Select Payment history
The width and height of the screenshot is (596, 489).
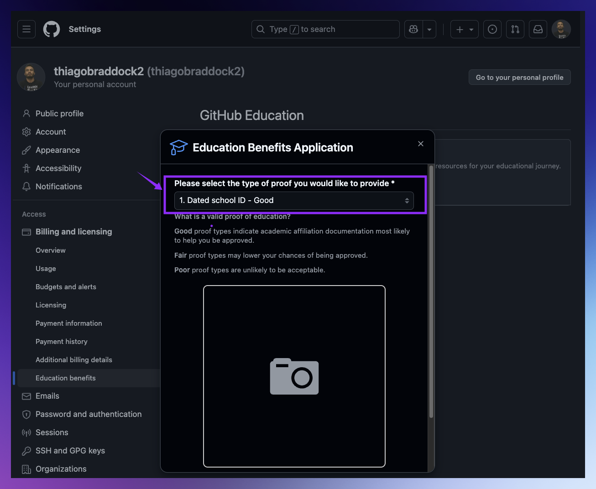(x=62, y=342)
